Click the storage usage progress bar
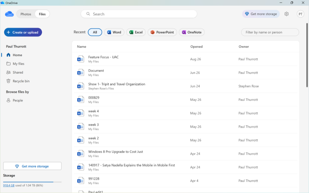Screen dimensions: 309x193 point(32,182)
